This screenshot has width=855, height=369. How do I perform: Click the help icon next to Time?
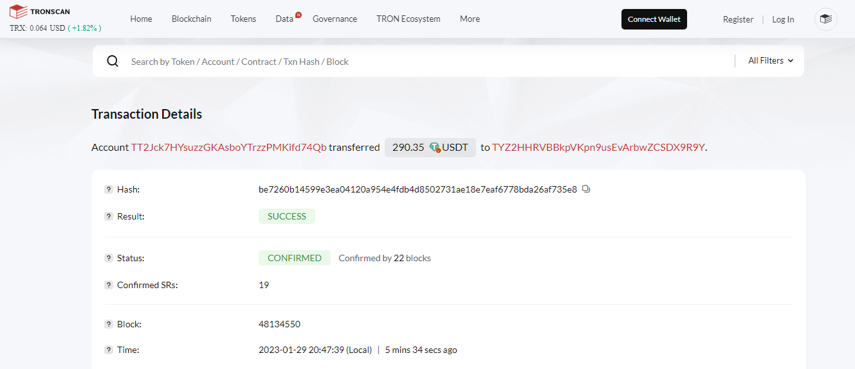click(109, 350)
